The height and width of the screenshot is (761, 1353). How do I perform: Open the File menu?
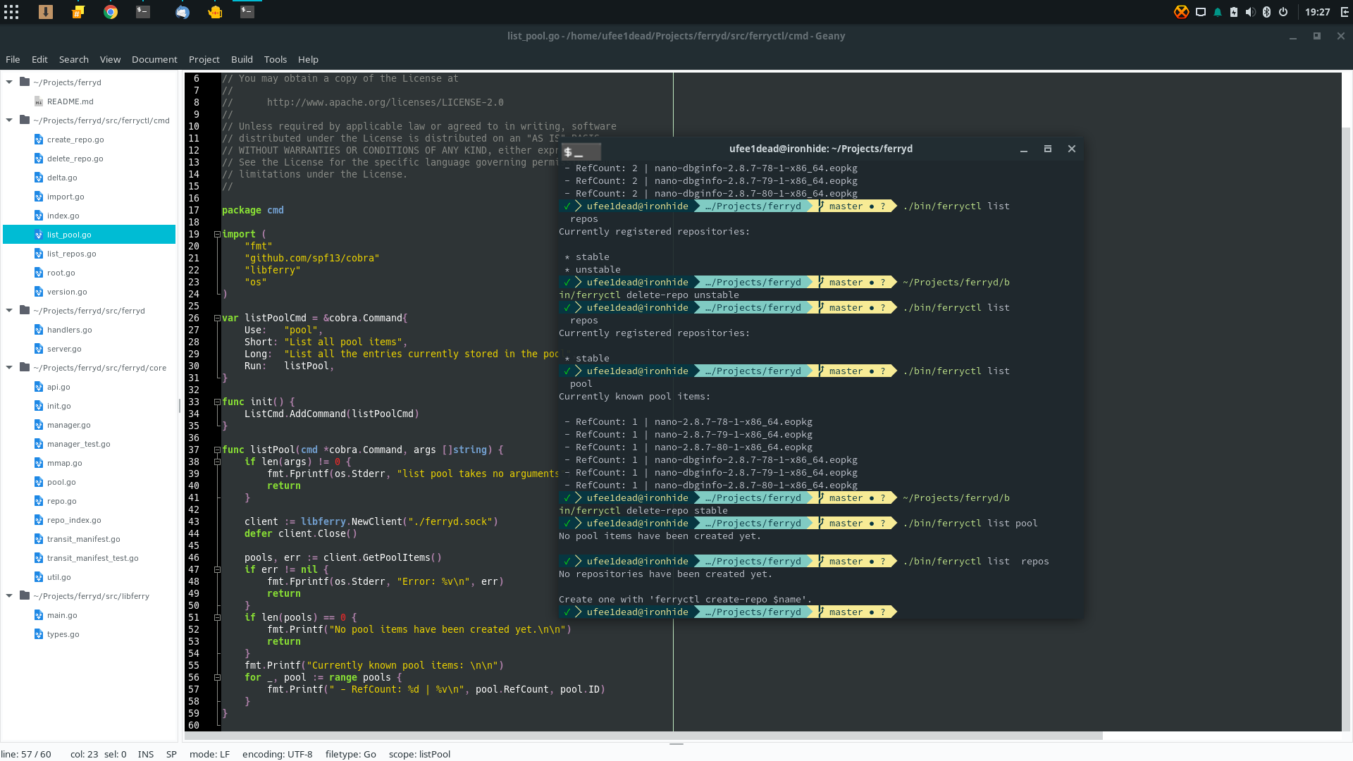tap(13, 59)
